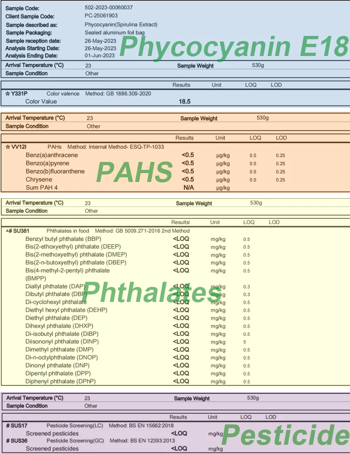The height and width of the screenshot is (454, 350).
Task: Click the client sample code PC-25061903
Action: 100,16
